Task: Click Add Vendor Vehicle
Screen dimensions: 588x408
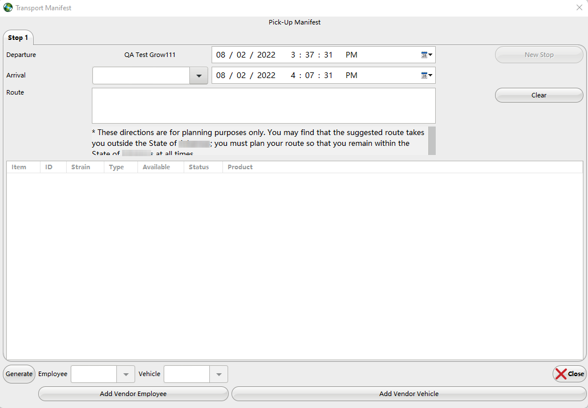Action: (408, 393)
